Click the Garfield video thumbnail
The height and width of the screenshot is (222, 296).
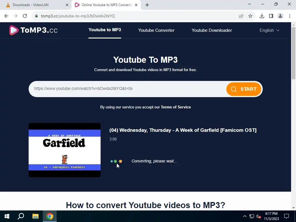point(64,150)
